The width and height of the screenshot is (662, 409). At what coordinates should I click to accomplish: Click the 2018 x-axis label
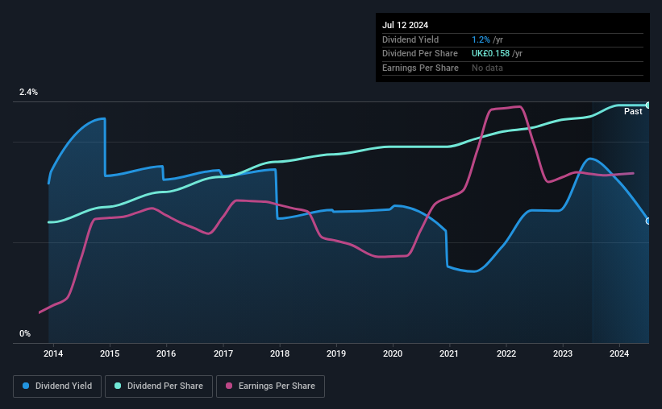click(x=280, y=353)
